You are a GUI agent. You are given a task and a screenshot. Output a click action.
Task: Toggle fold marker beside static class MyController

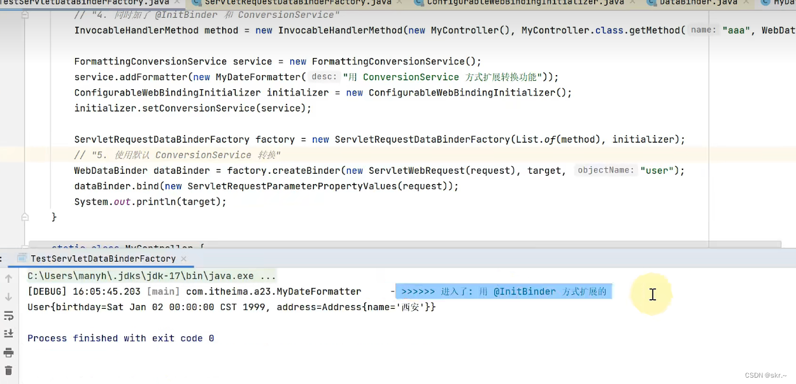point(25,247)
